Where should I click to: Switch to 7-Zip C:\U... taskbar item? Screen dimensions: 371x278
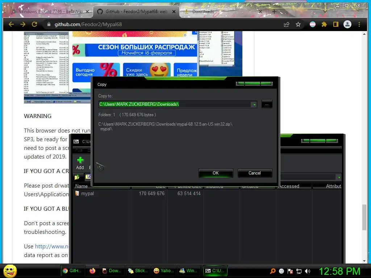click(x=215, y=271)
